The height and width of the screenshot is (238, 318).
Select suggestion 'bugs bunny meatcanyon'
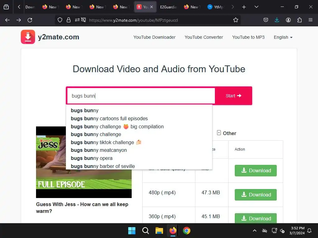tap(139, 150)
